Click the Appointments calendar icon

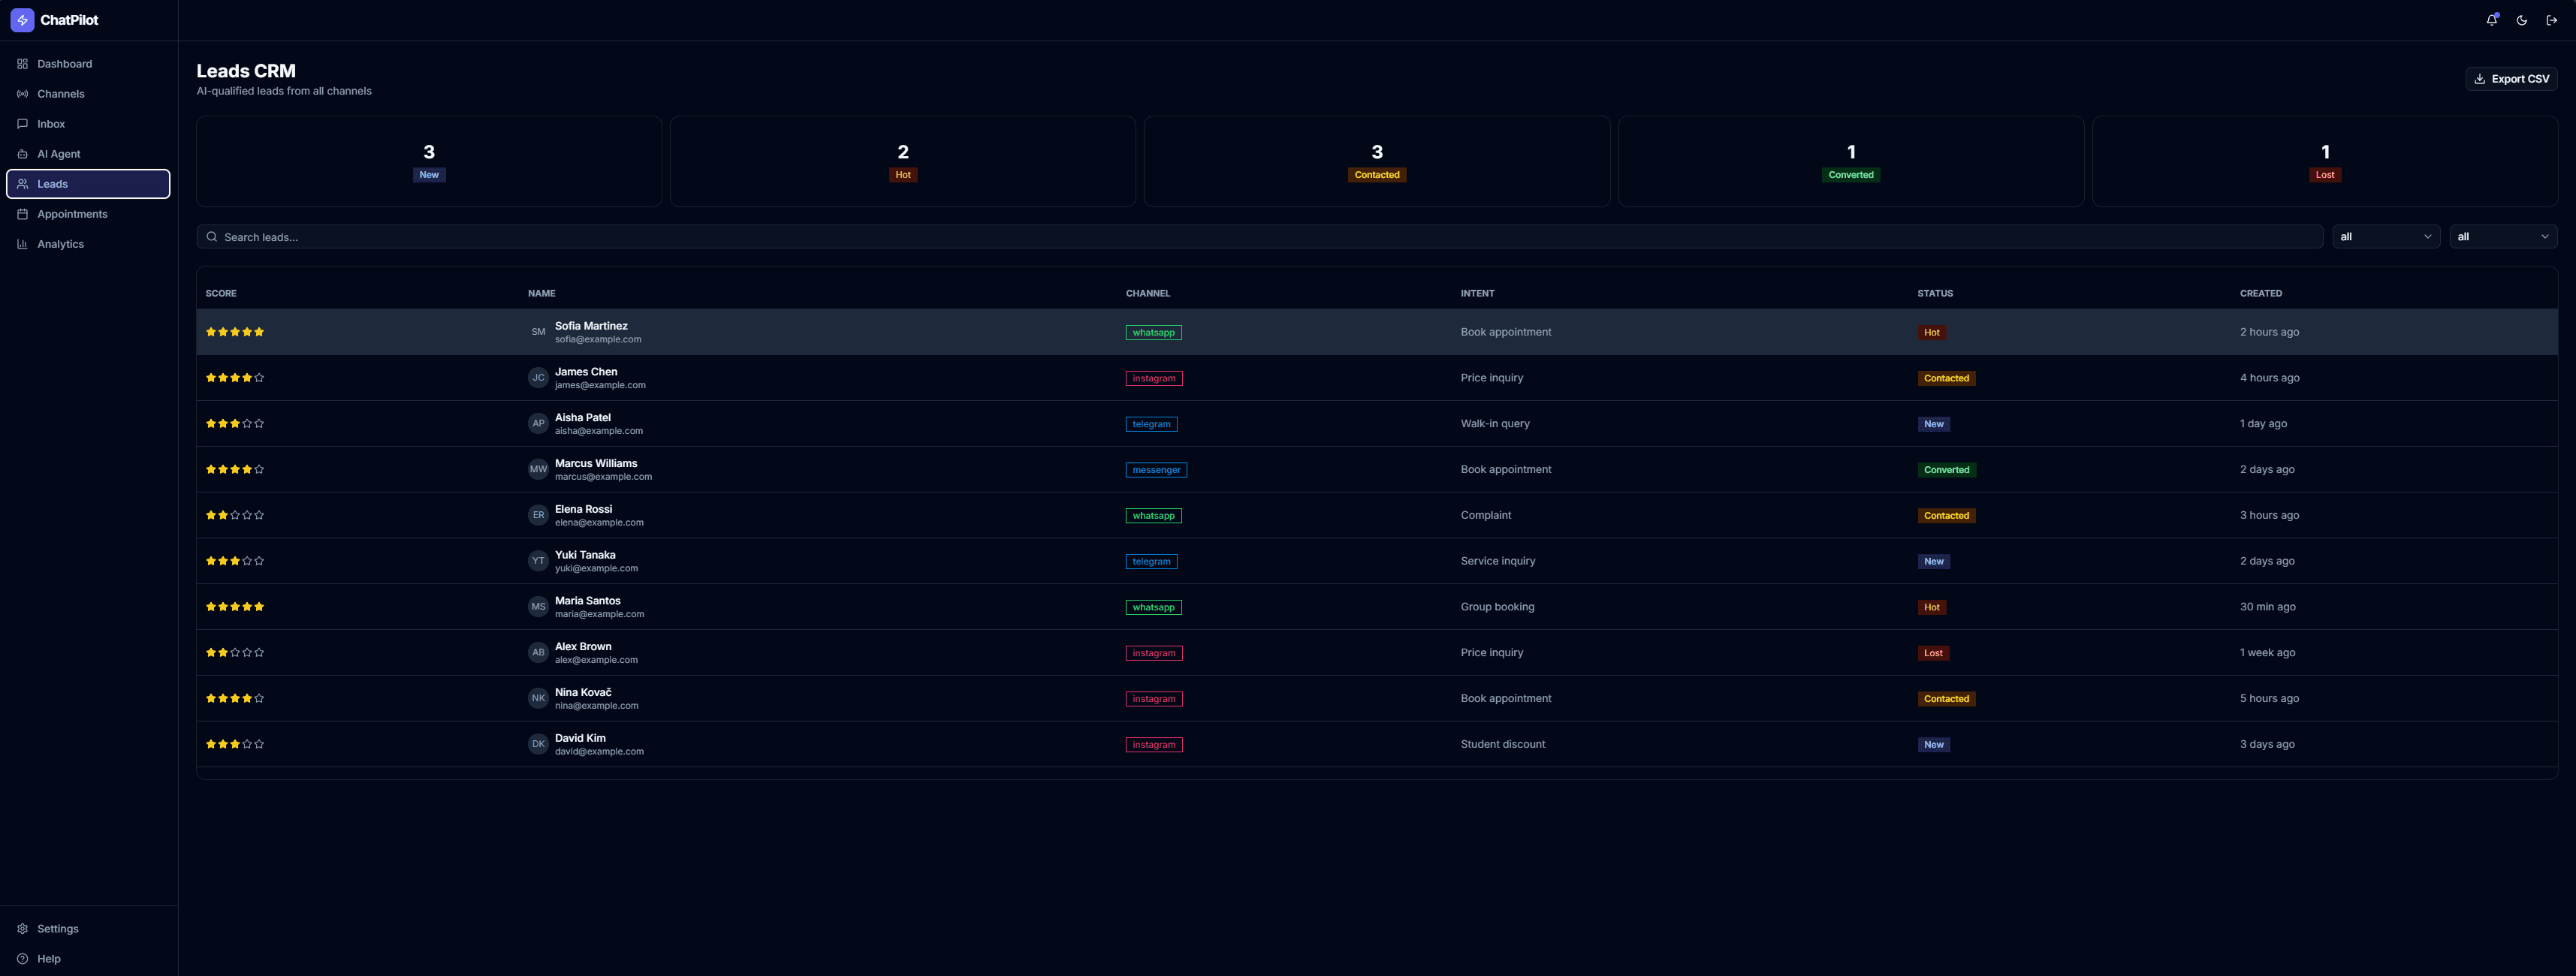click(22, 214)
